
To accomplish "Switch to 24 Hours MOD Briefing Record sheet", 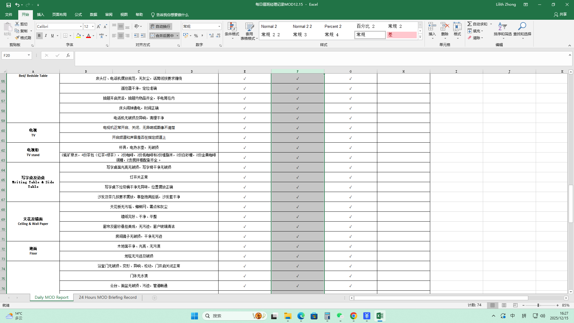I will 108,297.
